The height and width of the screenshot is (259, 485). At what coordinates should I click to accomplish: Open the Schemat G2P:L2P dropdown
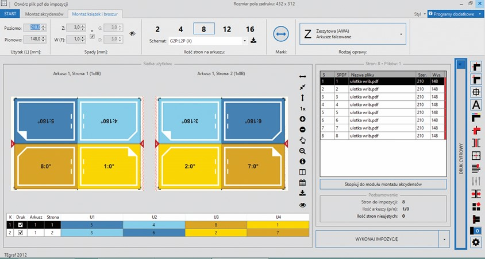(245, 41)
